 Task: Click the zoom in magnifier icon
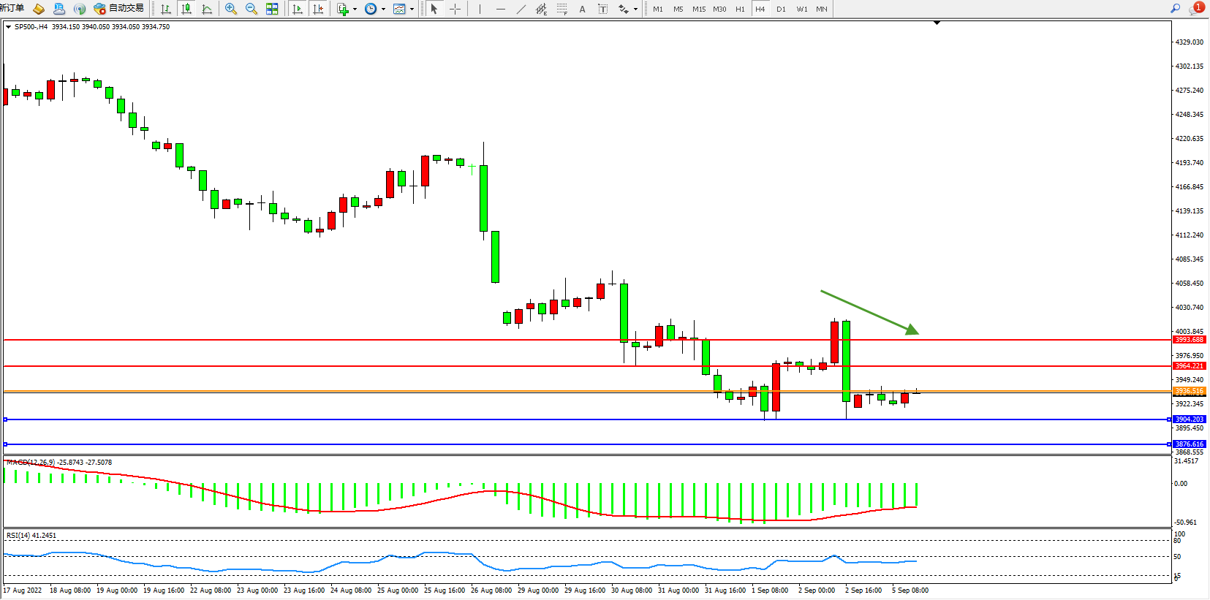231,9
